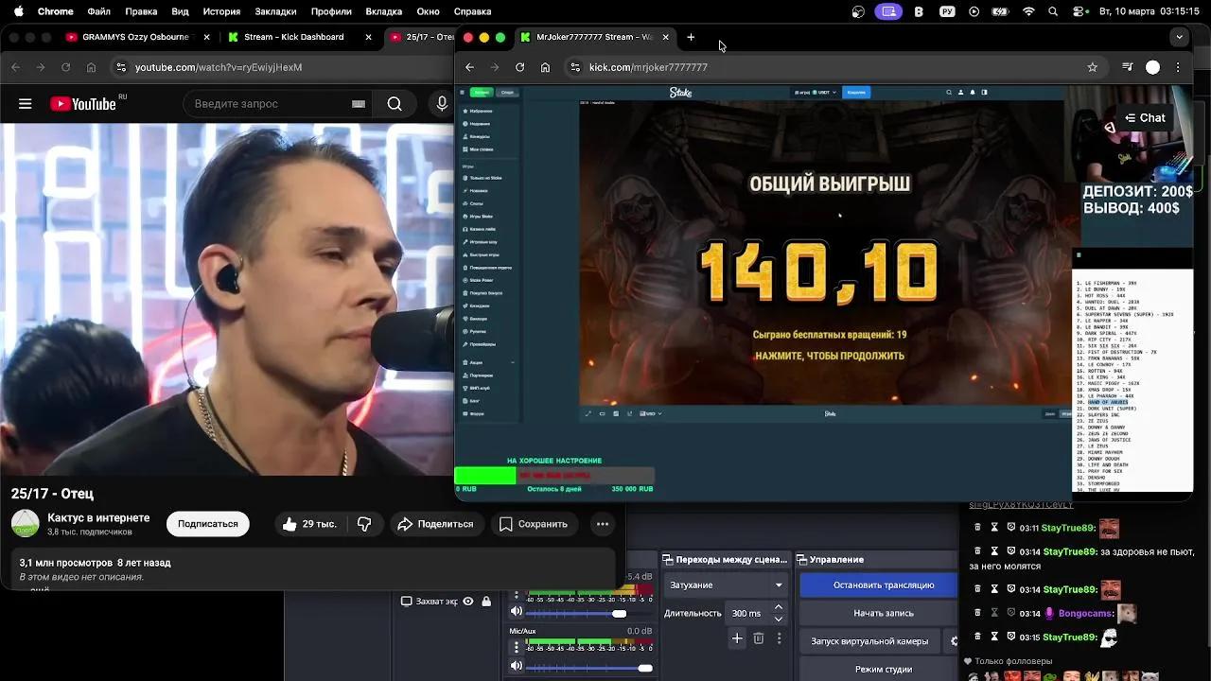This screenshot has width=1211, height=681.
Task: Open the Затухание transition dropdown
Action: click(x=727, y=585)
